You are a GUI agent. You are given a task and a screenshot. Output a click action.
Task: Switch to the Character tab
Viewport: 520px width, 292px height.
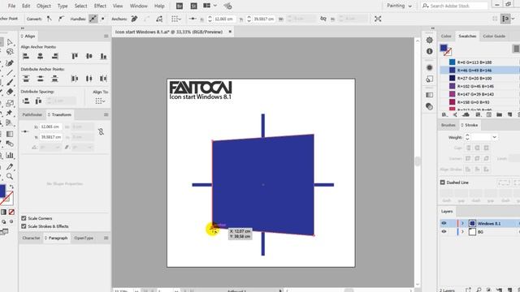point(31,238)
